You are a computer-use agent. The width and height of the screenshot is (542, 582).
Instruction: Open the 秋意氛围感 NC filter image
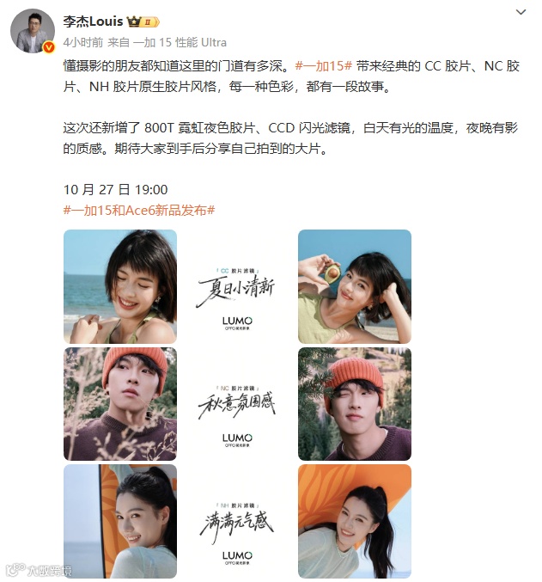(x=237, y=404)
